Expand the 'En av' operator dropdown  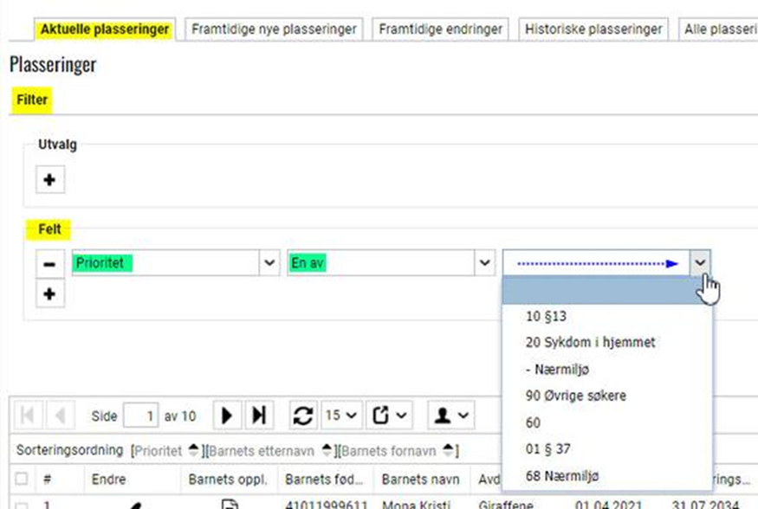tap(483, 263)
